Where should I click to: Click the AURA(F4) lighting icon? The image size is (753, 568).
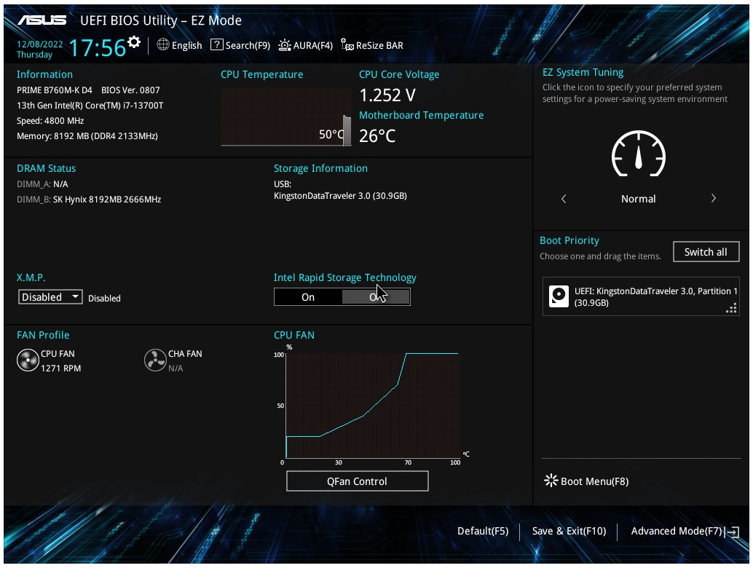point(284,45)
